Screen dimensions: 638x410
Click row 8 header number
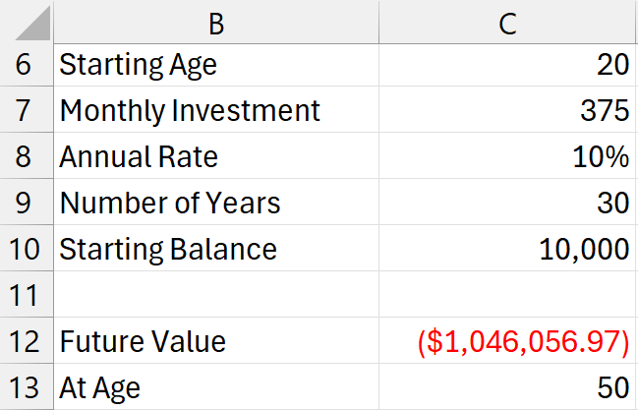tap(25, 157)
